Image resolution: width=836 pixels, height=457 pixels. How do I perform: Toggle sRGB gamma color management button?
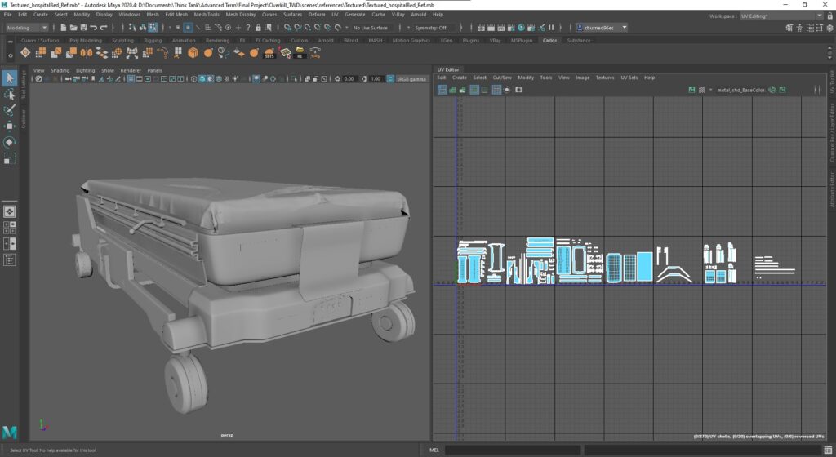pyautogui.click(x=391, y=79)
